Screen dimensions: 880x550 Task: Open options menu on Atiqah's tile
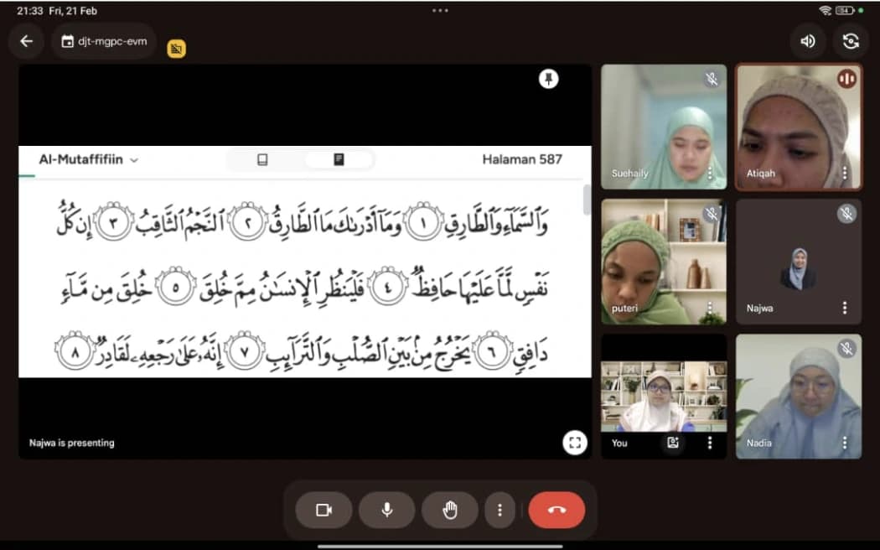coord(845,173)
